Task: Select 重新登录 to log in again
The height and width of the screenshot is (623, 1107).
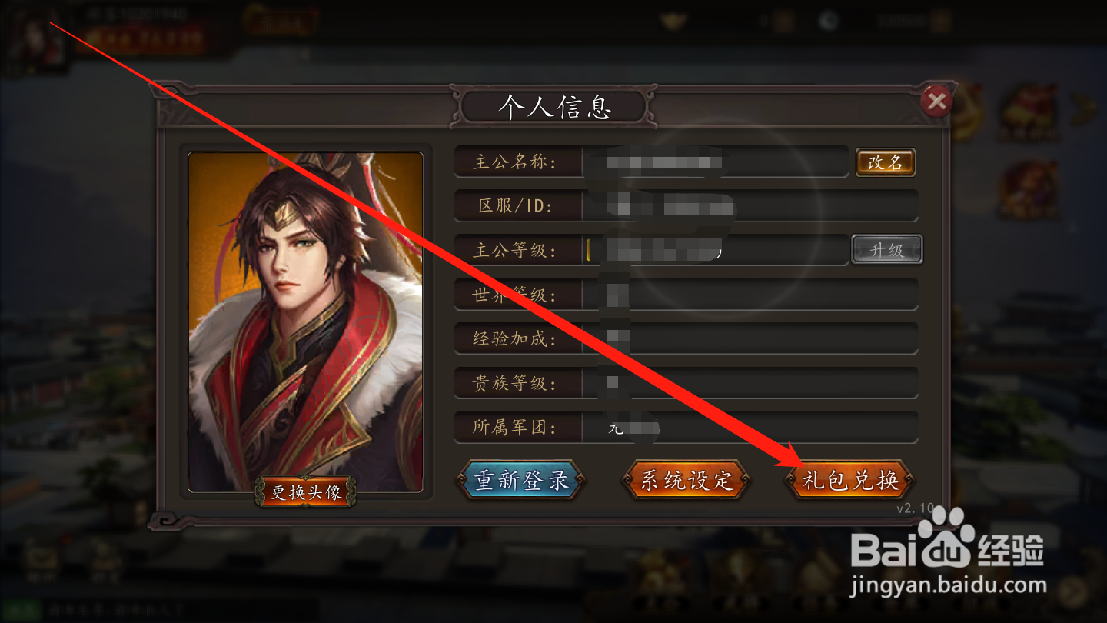Action: click(x=520, y=481)
